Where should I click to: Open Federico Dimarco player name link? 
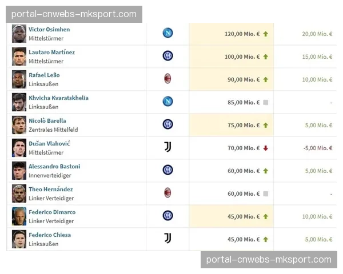(52, 212)
